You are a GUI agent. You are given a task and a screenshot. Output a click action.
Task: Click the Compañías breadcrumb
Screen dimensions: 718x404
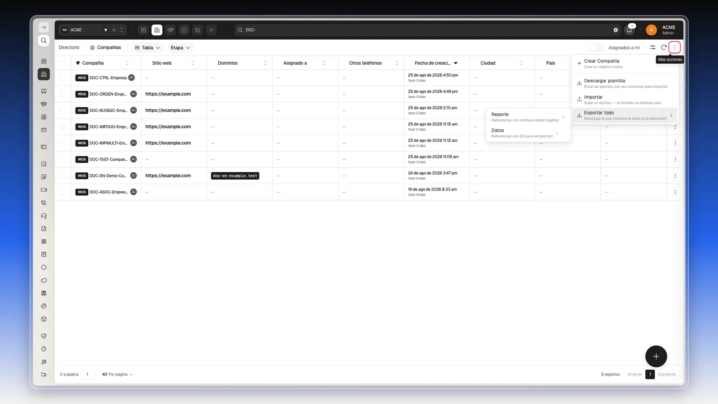pos(105,48)
